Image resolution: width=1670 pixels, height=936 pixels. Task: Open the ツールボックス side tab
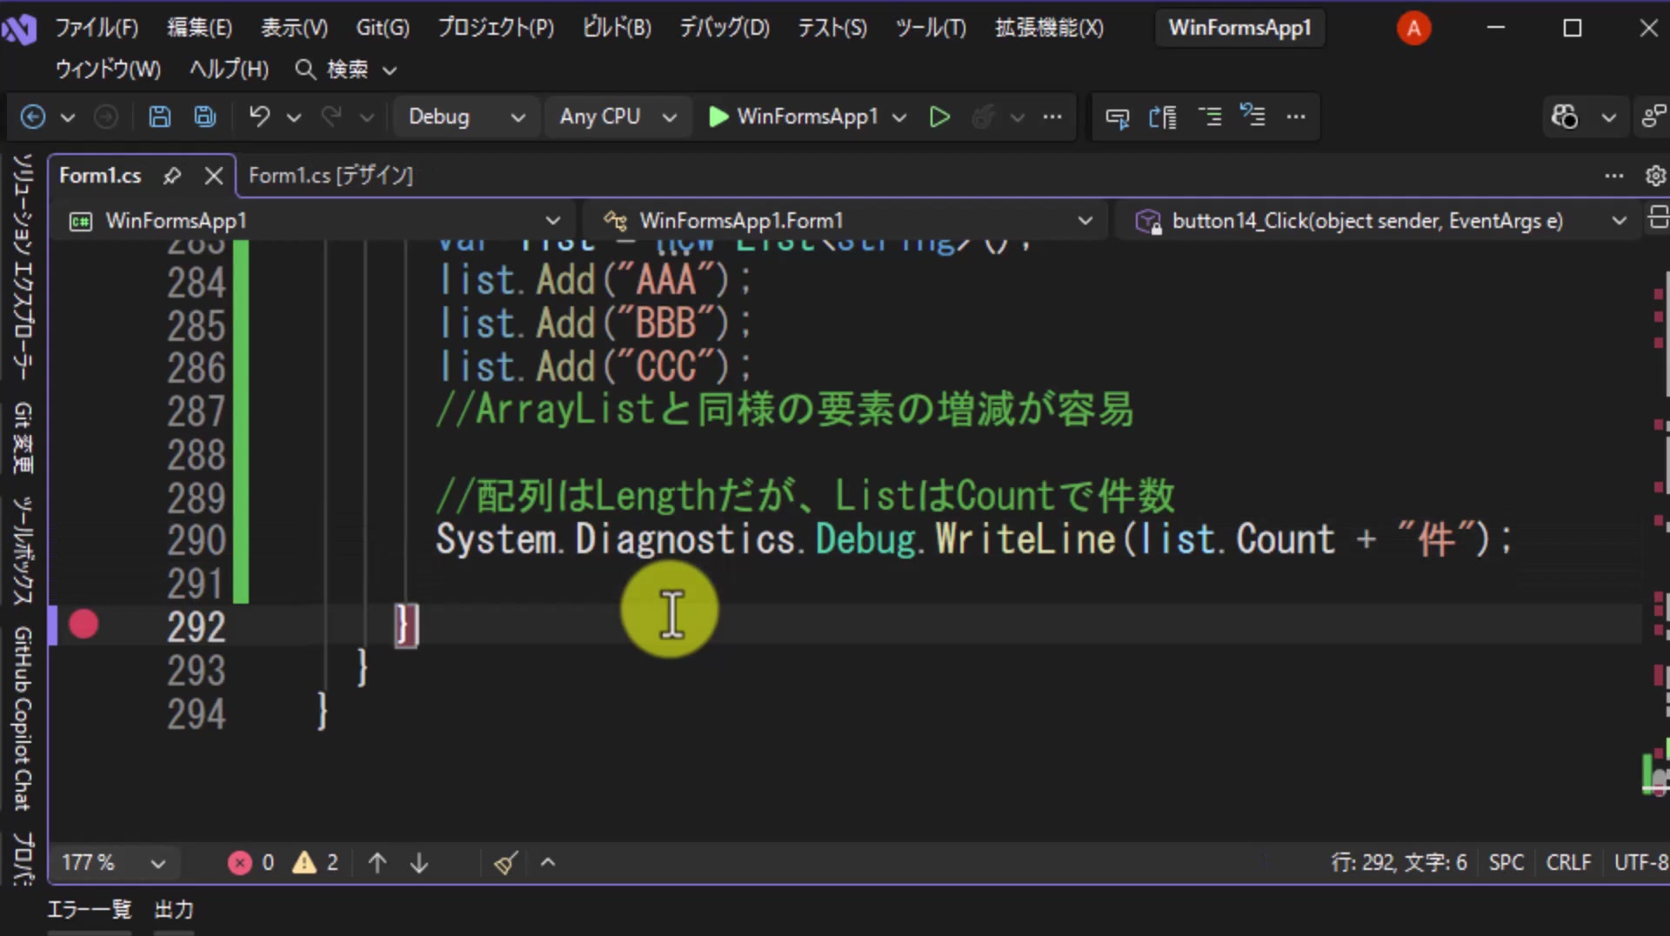coord(23,551)
